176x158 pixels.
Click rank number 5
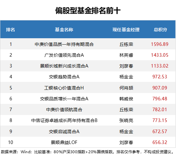pyautogui.click(x=11, y=88)
